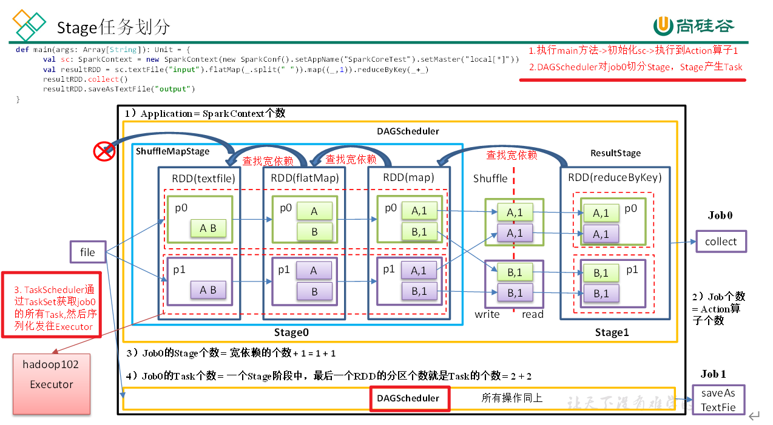This screenshot has width=773, height=425.
Task: Click the RDD(reduceByKey) heading
Action: 615,177
